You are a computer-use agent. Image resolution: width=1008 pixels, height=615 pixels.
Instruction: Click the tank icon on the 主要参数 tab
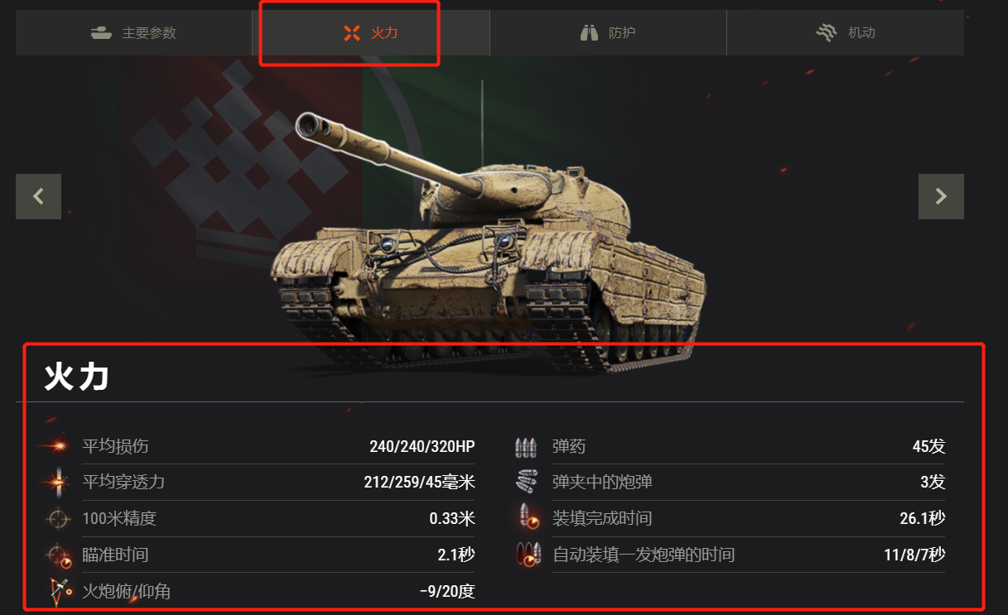pos(102,33)
